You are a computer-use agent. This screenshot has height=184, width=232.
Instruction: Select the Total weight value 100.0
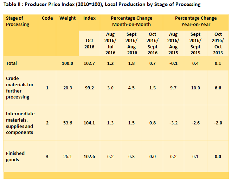[x=67, y=63]
